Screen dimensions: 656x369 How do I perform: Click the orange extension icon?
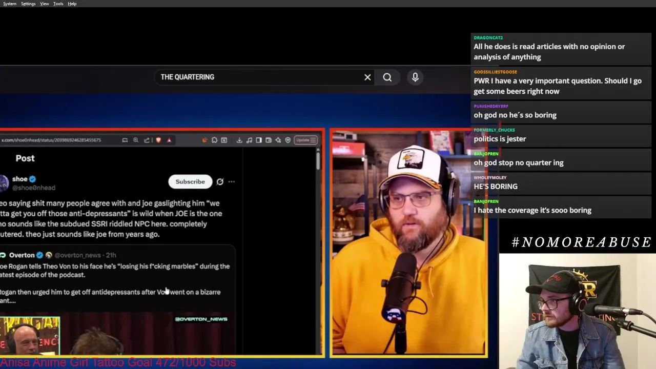pyautogui.click(x=204, y=140)
